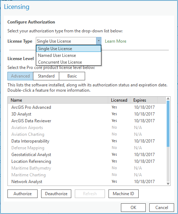Click the Refresh button
Viewport: 178px width, 214px height.
pyautogui.click(x=90, y=194)
